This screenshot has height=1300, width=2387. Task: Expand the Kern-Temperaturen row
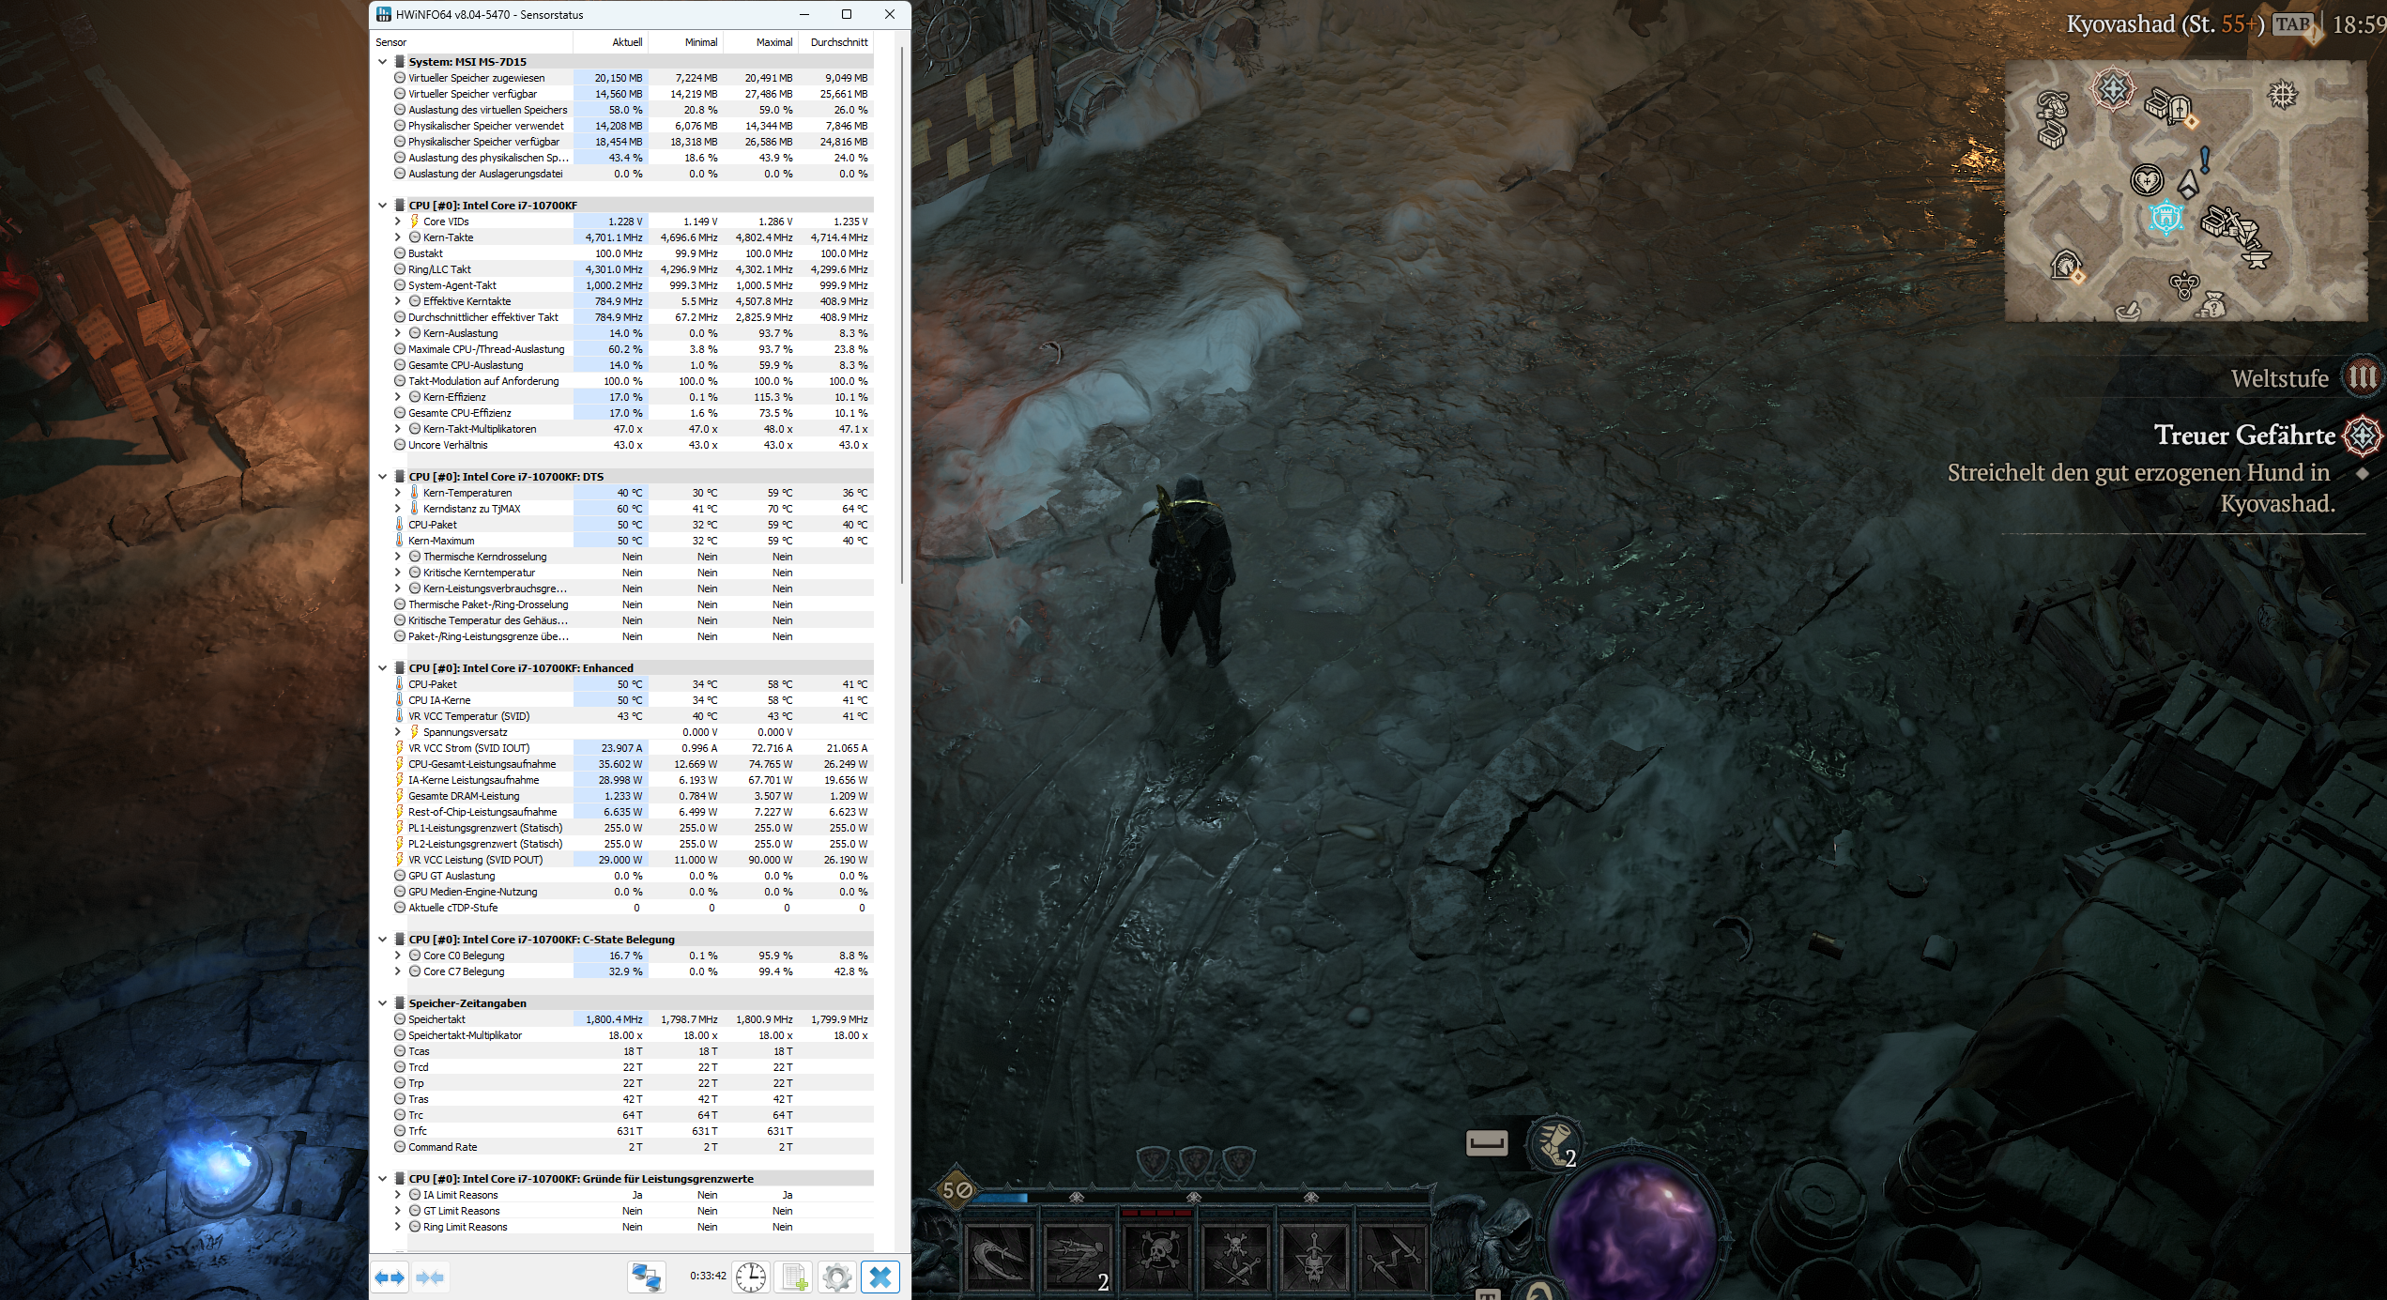coord(398,493)
